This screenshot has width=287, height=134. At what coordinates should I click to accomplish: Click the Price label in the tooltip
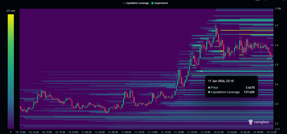tap(214, 87)
